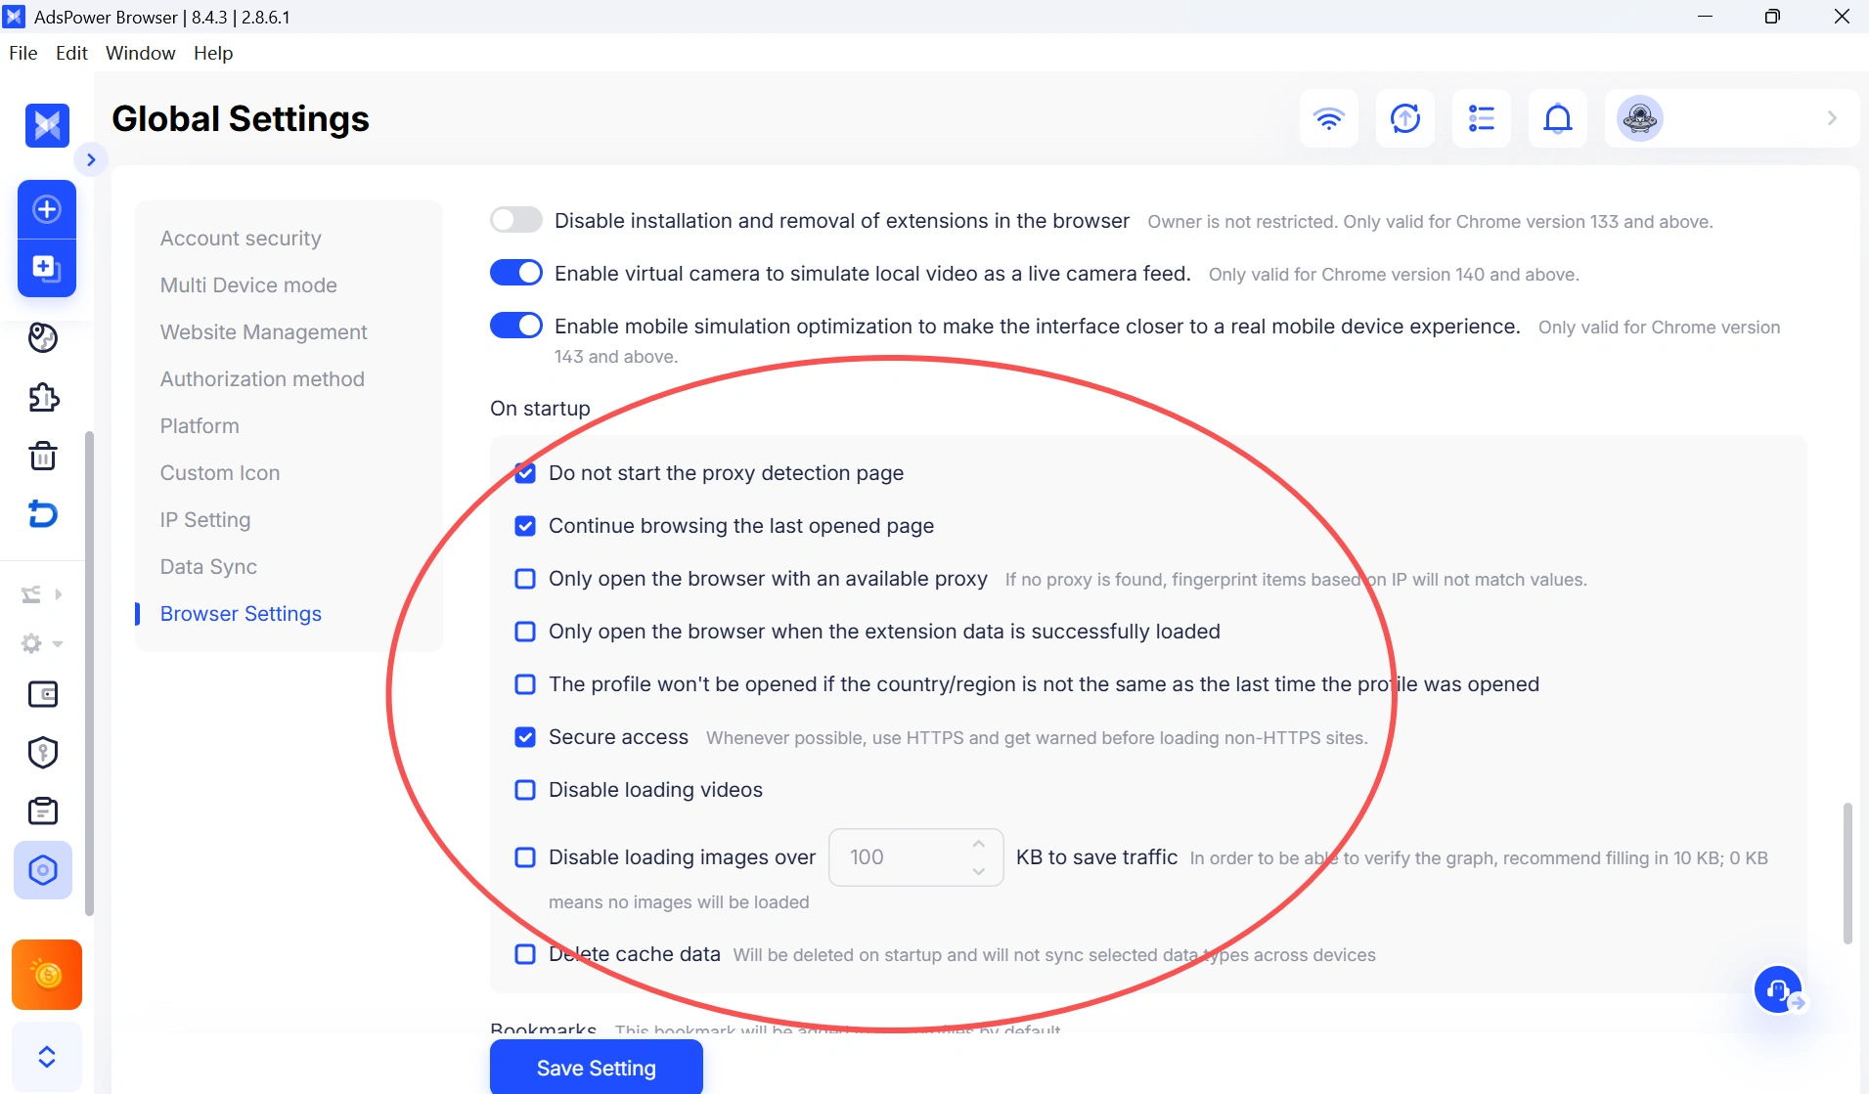Click the settings page vertical scrollbar
The width and height of the screenshot is (1869, 1094).
[x=1847, y=873]
